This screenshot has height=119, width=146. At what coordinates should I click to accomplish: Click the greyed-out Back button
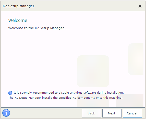point(92,113)
